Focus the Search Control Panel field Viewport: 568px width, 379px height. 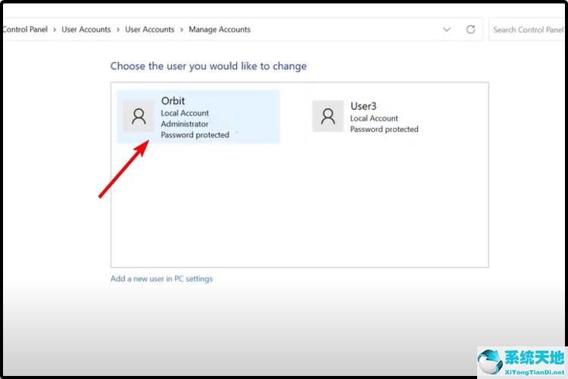tap(527, 30)
